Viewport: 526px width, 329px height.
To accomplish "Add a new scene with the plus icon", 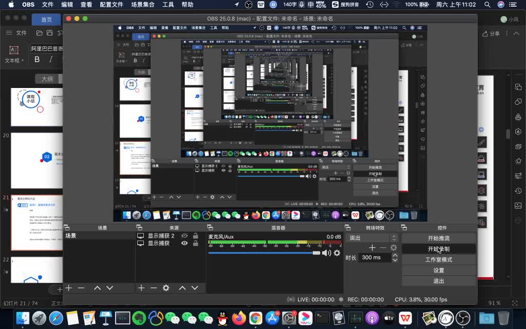I will tap(69, 288).
